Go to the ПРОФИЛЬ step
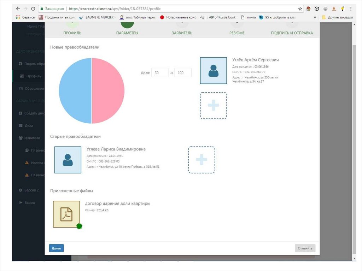362x271 pixels. 72,33
